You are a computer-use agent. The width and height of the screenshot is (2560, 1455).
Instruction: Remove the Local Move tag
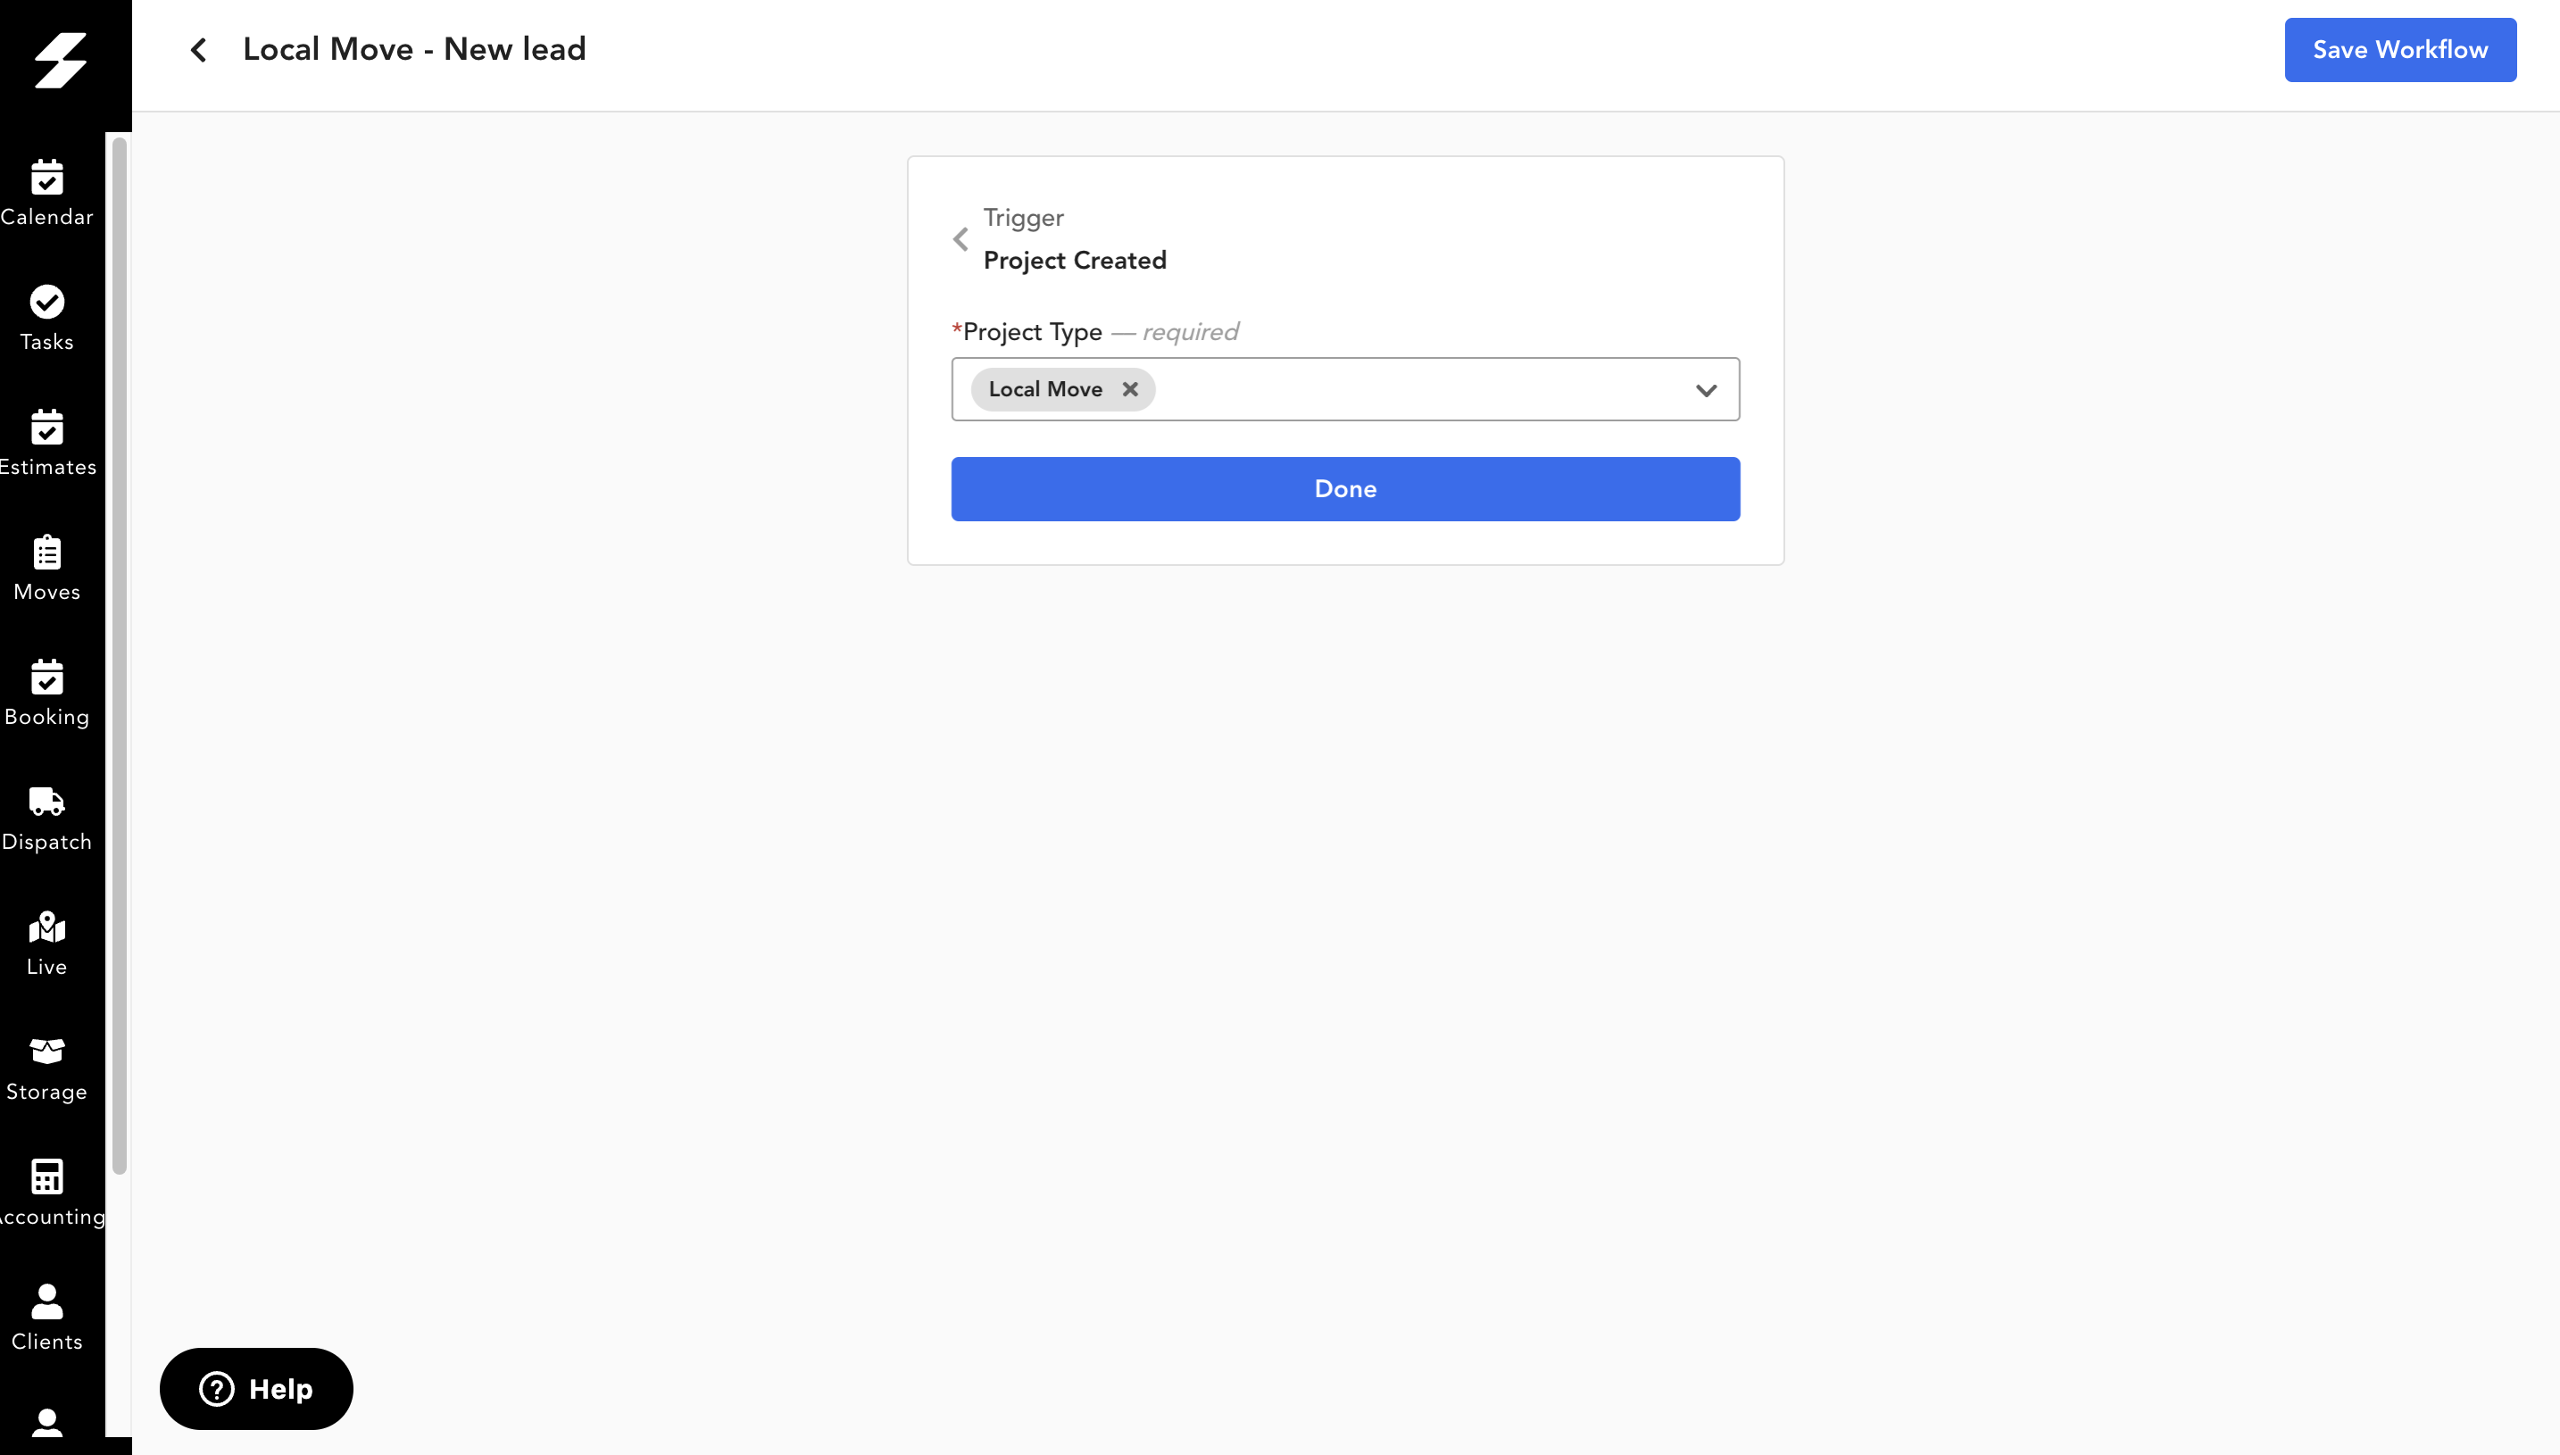(1130, 390)
